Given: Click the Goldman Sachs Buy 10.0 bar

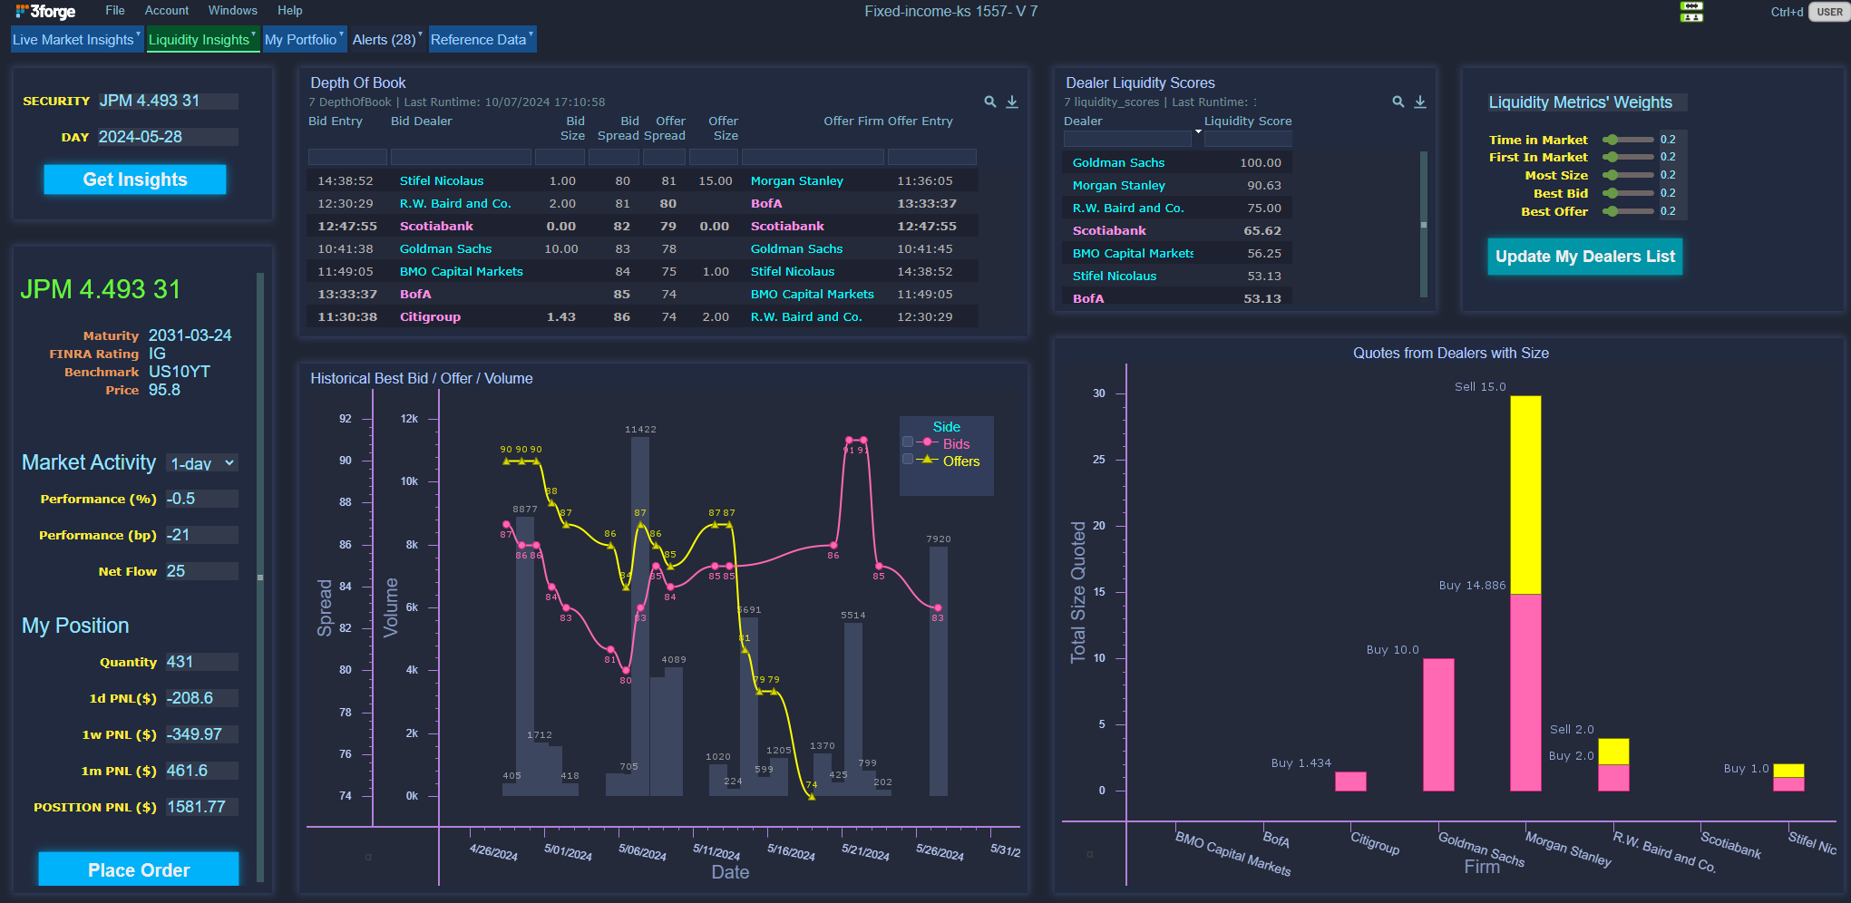Looking at the screenshot, I should (1438, 724).
